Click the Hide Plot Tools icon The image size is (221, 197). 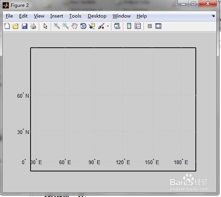pyautogui.click(x=150, y=26)
